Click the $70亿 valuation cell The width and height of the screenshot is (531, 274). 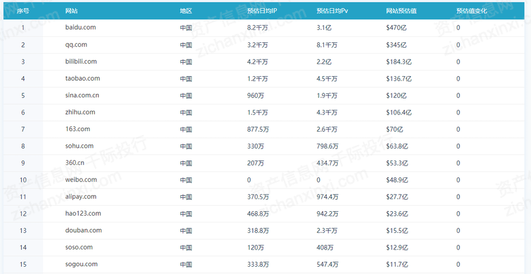click(394, 130)
